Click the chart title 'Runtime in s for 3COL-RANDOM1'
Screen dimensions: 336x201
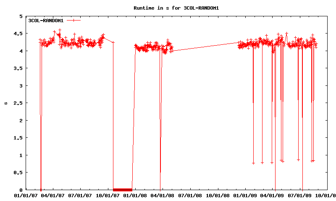[176, 8]
